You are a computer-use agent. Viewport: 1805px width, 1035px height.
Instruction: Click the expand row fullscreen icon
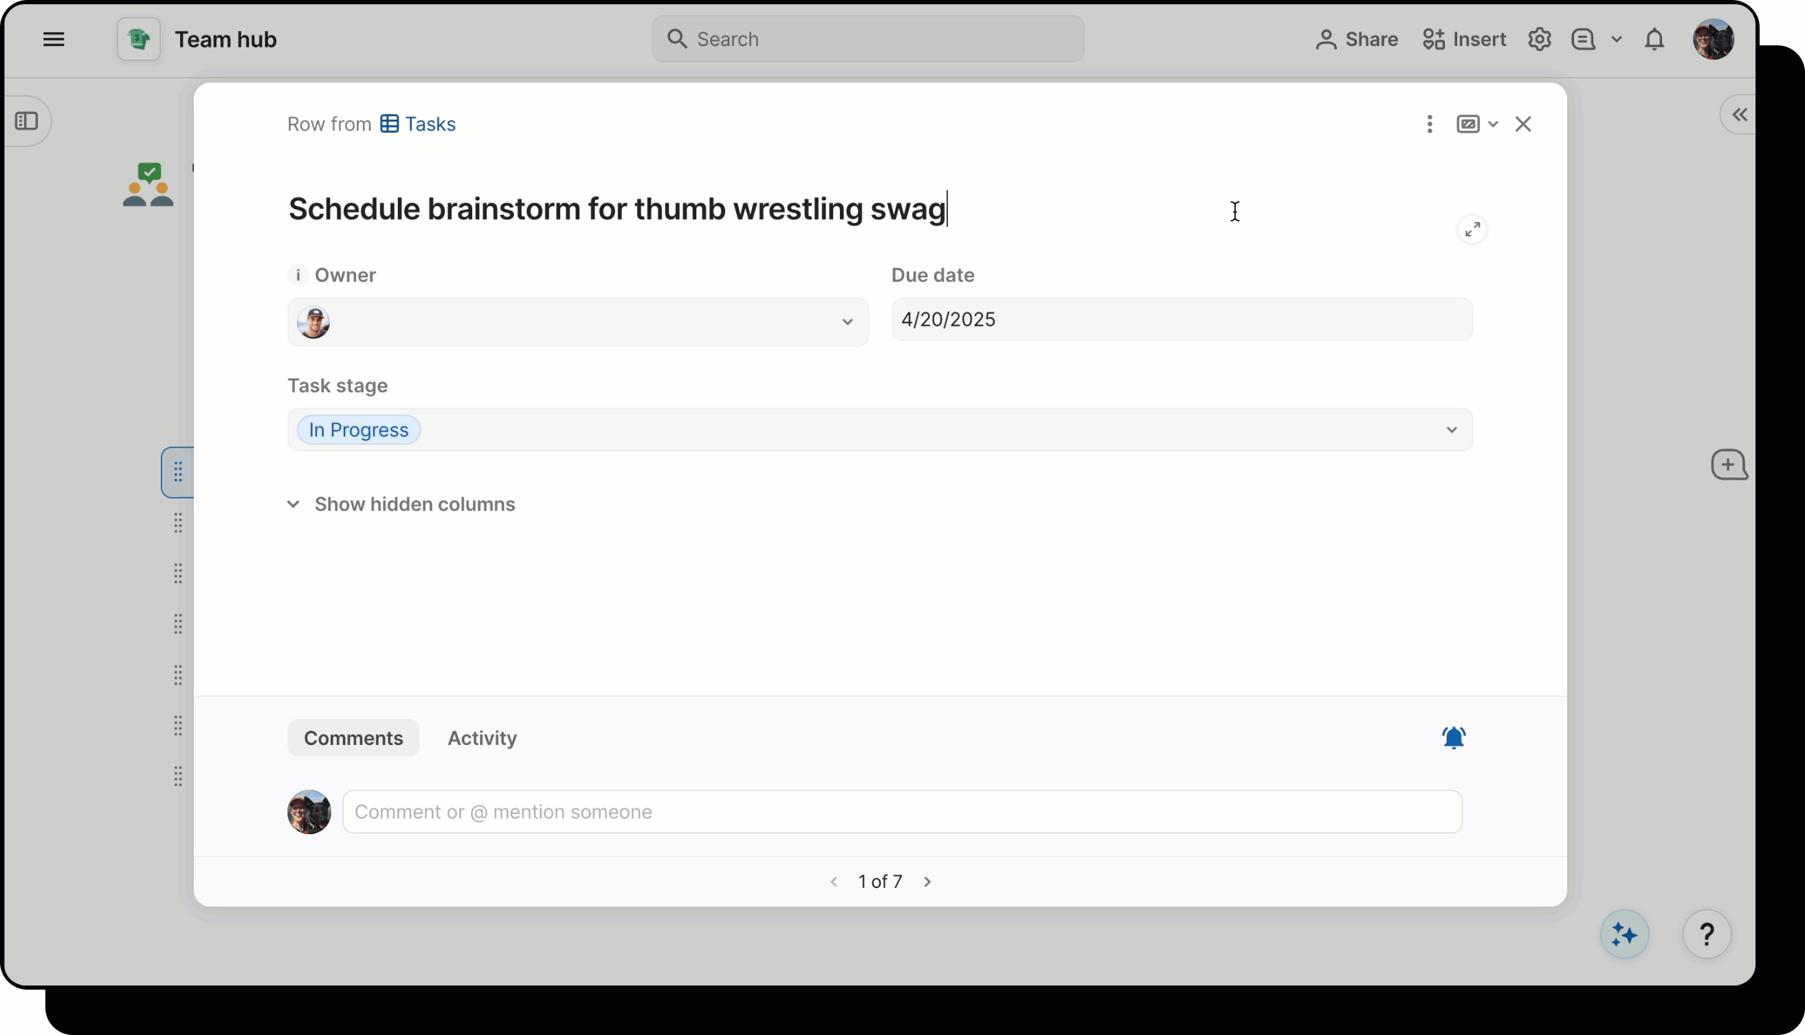coord(1472,230)
